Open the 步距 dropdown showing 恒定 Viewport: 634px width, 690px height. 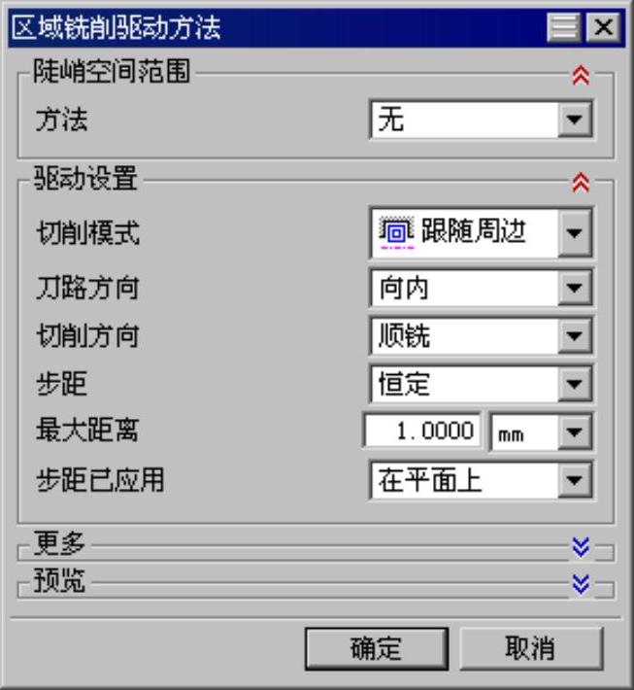[x=481, y=384]
